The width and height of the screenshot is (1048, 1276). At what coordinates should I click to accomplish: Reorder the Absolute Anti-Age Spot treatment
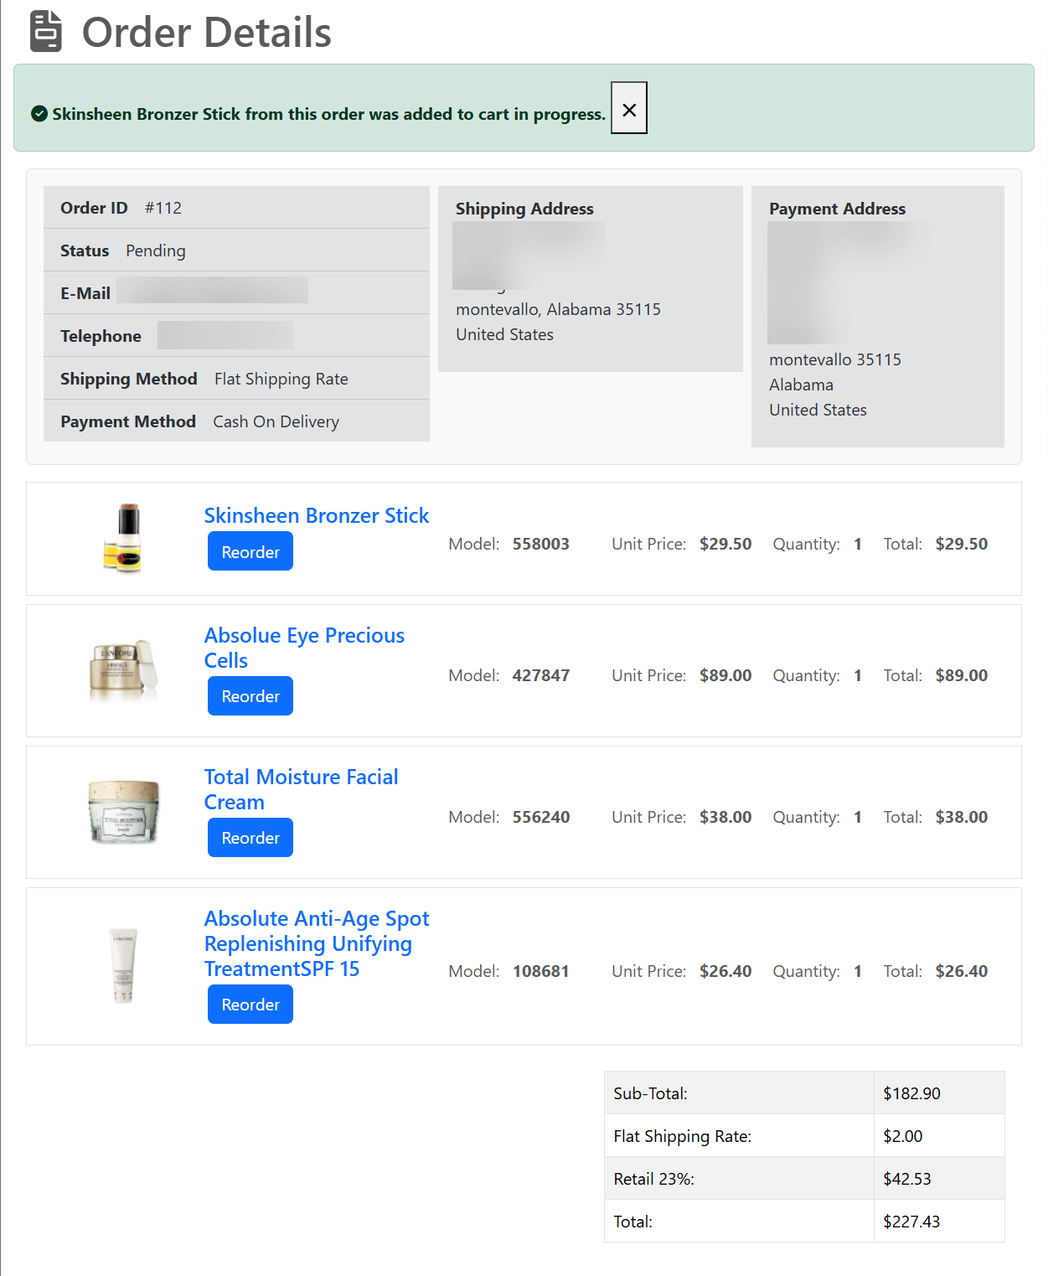point(250,1005)
